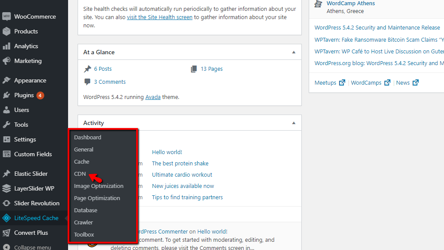Click the WordCamp Athens event link
This screenshot has height=250, width=444.
click(351, 3)
